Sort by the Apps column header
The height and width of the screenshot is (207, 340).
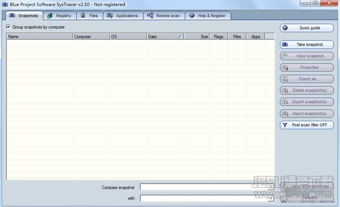(256, 37)
